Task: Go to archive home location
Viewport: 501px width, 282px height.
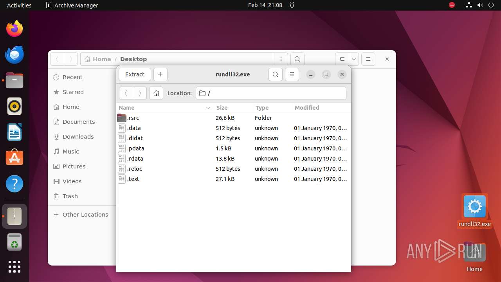Action: click(x=156, y=93)
